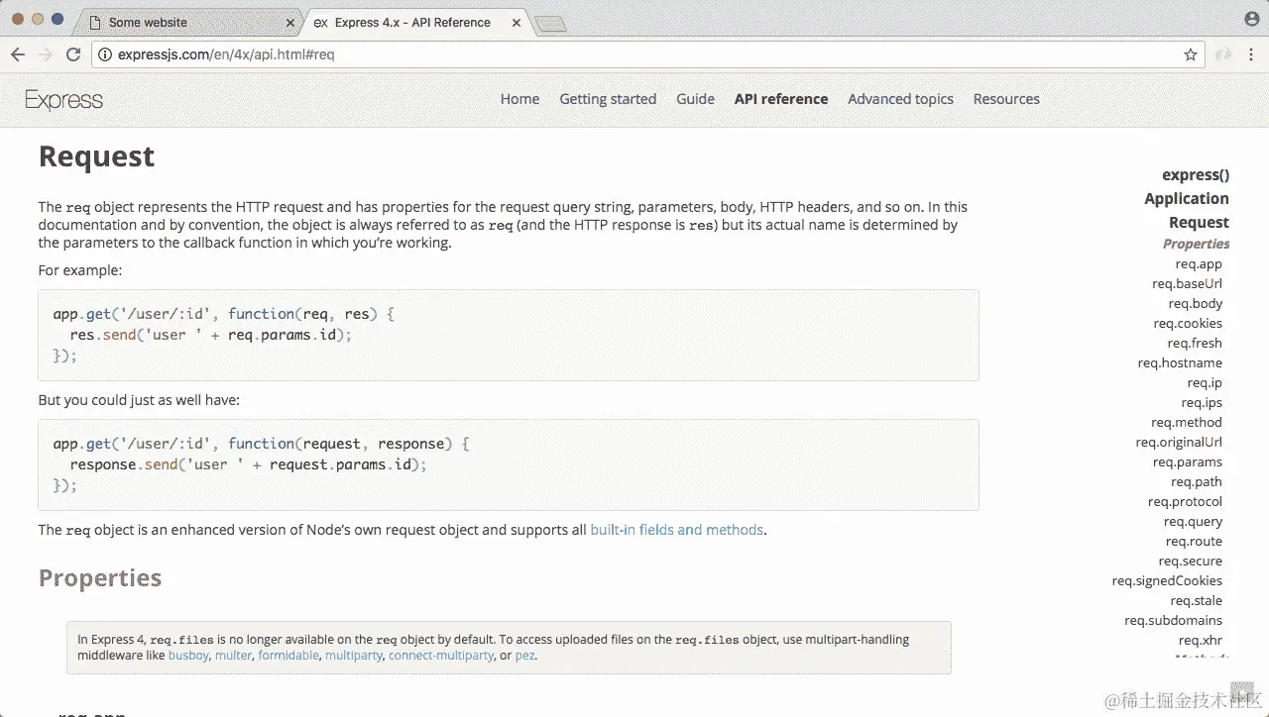Click 'But you could just as well have:' text

[139, 400]
